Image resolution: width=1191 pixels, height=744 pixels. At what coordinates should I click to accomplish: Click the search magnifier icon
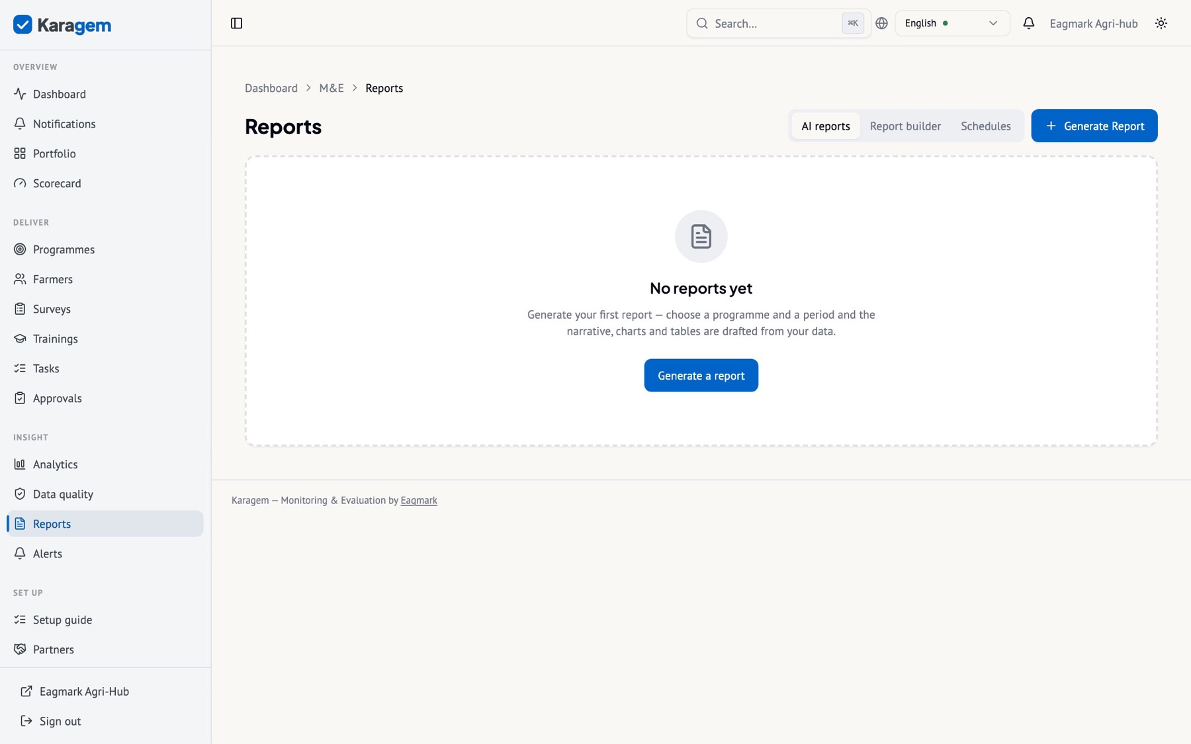point(702,23)
